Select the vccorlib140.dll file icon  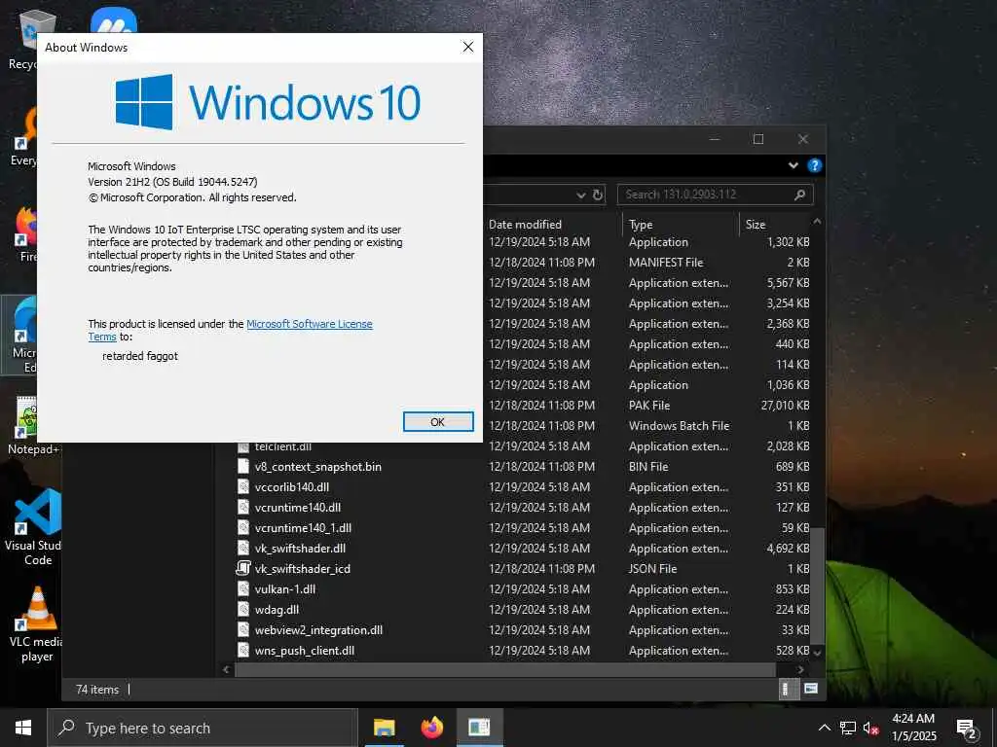pos(242,486)
